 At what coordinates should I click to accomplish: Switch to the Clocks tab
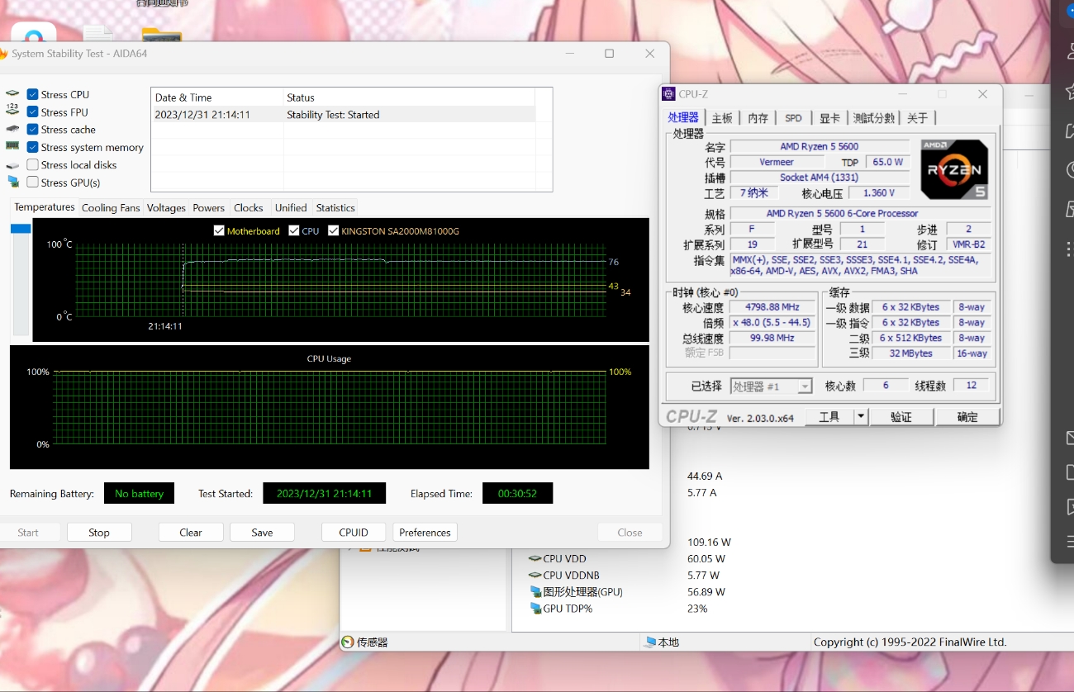point(248,207)
